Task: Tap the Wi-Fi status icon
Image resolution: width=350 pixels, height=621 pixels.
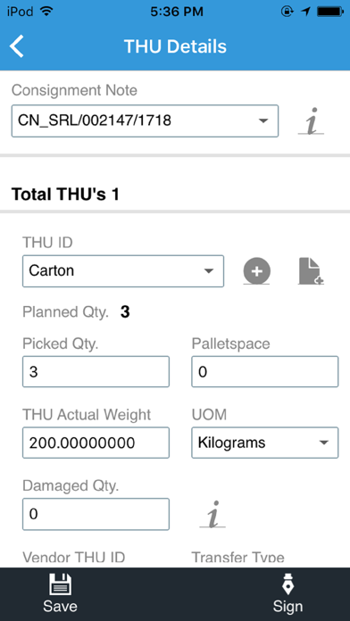Action: pos(46,12)
